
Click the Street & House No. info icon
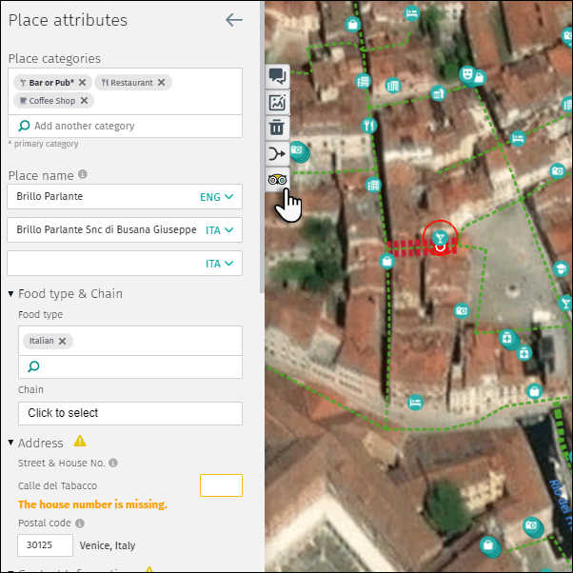[x=113, y=463]
